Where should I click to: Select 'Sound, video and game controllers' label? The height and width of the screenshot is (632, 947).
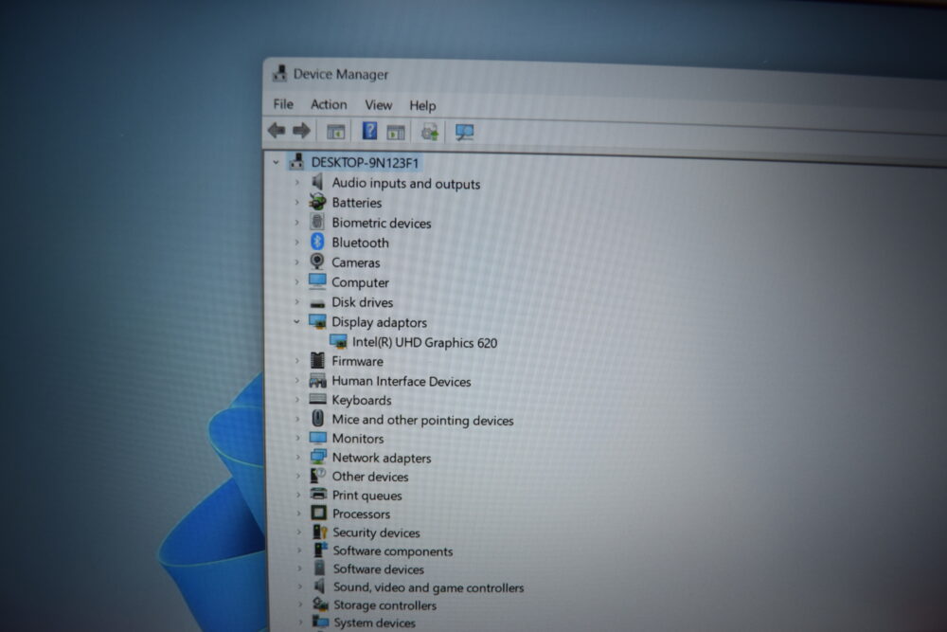pos(429,587)
